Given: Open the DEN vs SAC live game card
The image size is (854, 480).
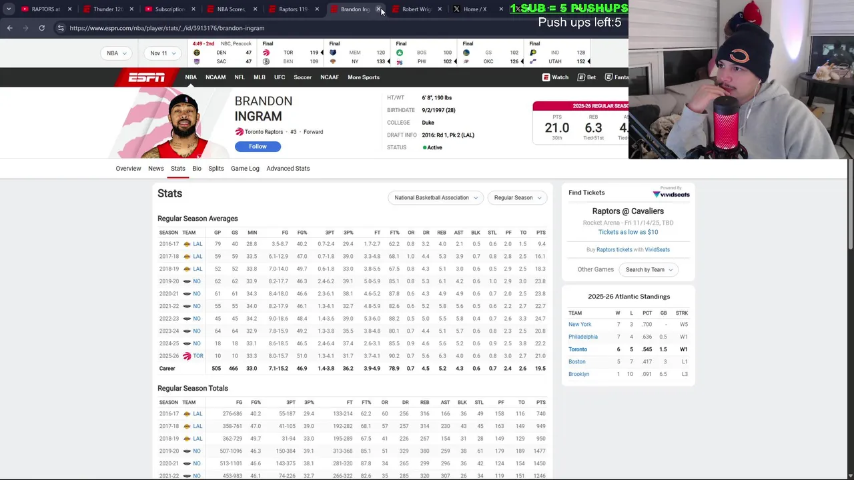Looking at the screenshot, I should [x=222, y=53].
